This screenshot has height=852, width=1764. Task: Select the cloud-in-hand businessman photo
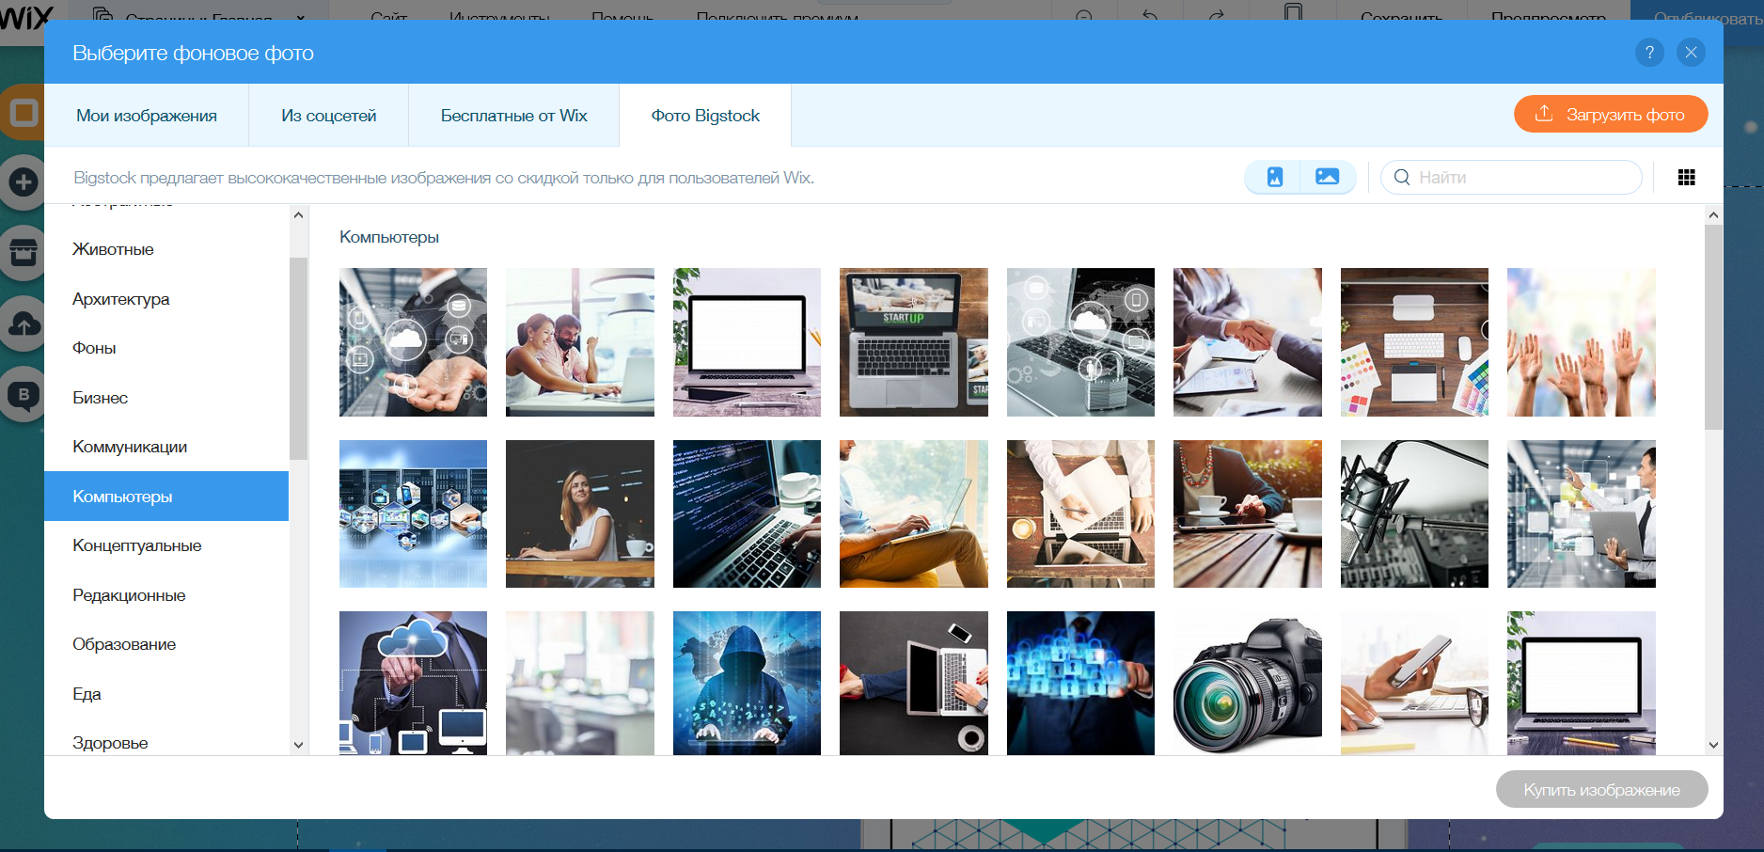click(413, 342)
